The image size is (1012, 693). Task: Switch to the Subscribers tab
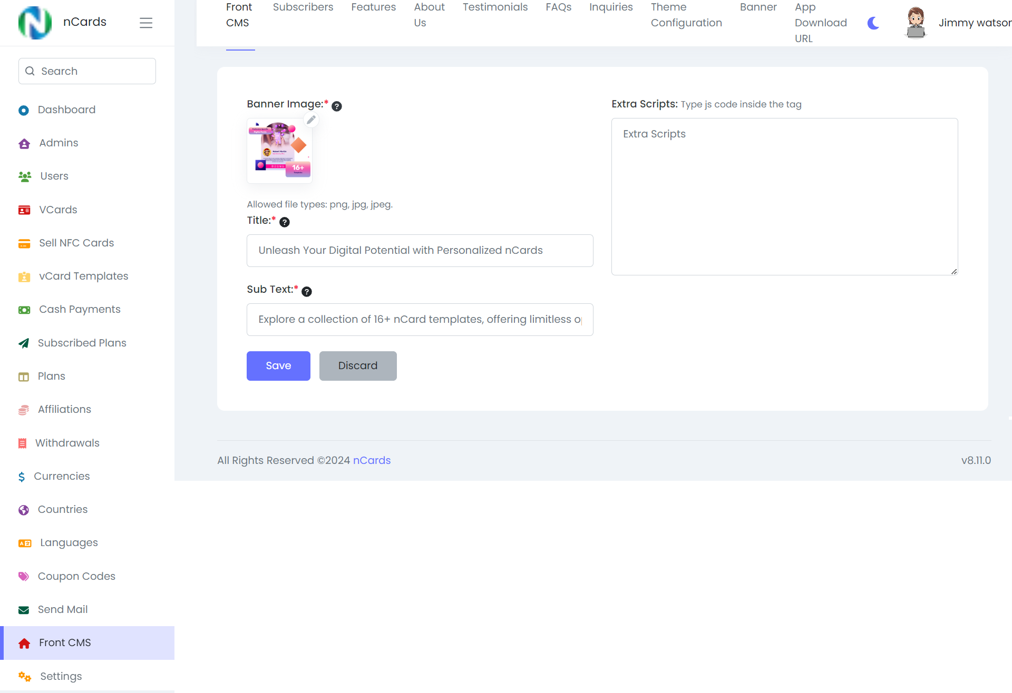click(x=303, y=7)
